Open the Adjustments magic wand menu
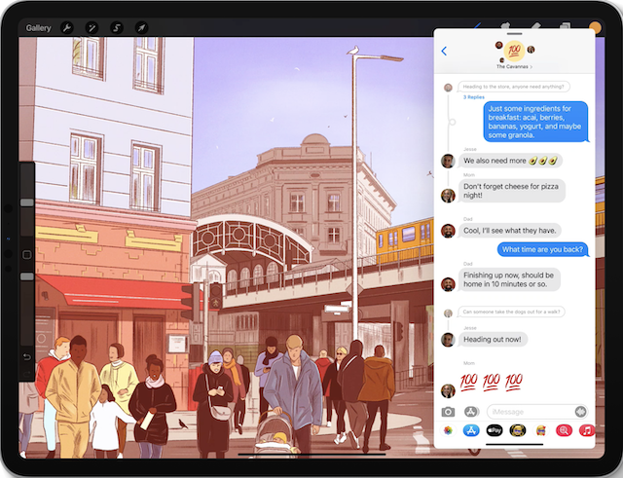 click(92, 28)
